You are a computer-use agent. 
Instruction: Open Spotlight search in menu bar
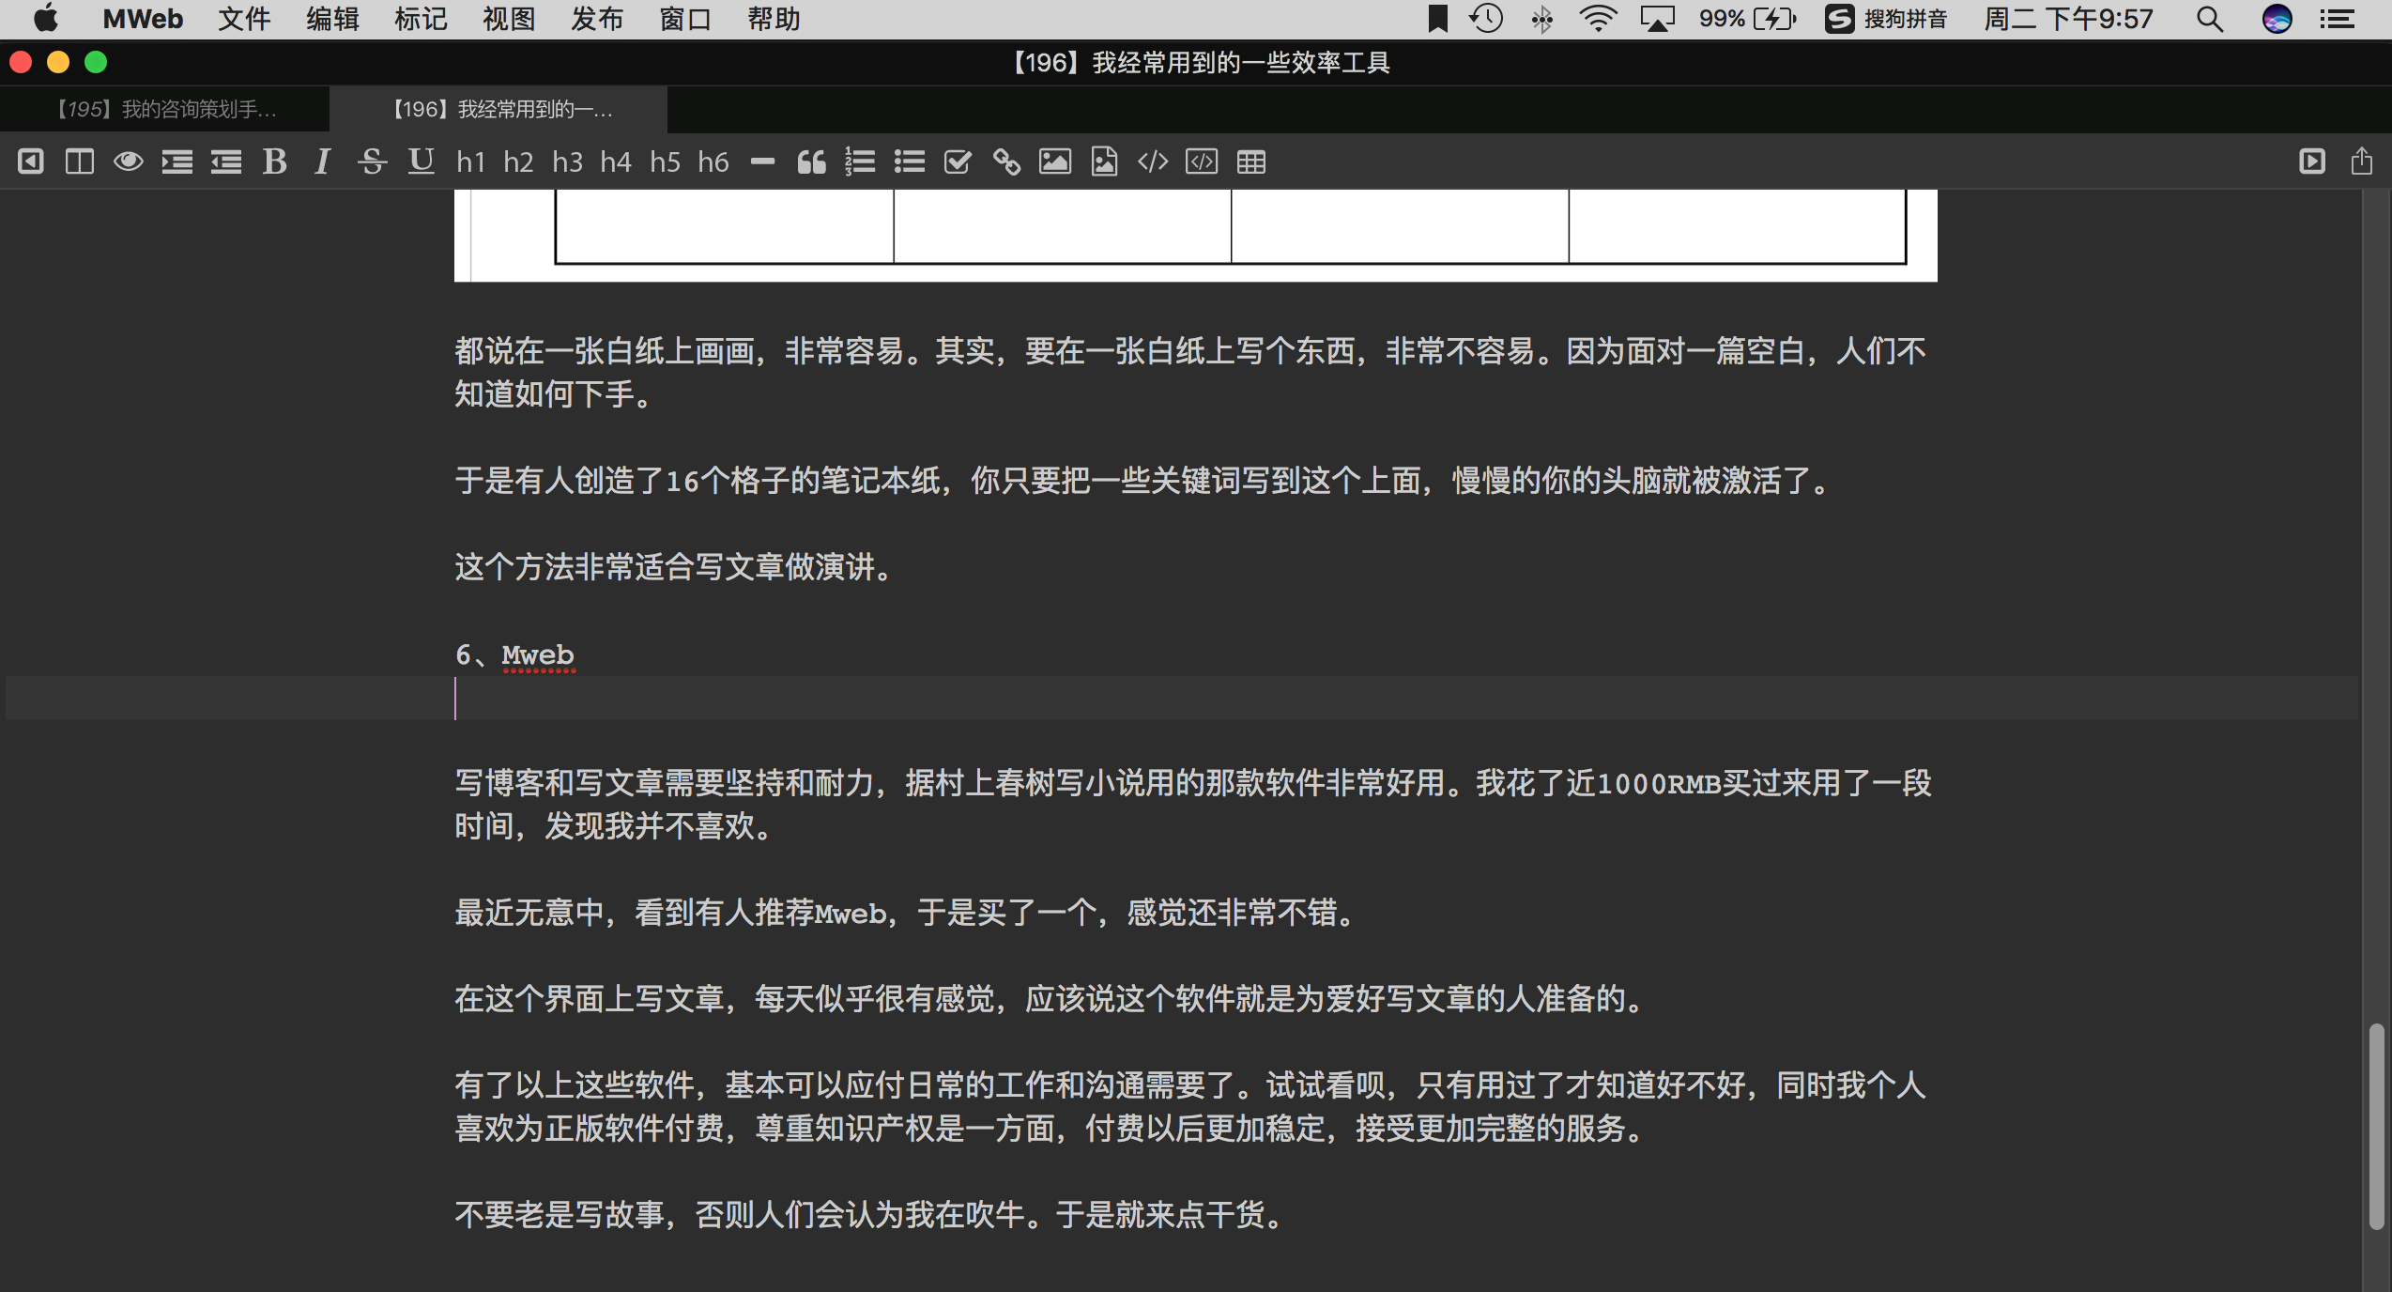point(2208,19)
